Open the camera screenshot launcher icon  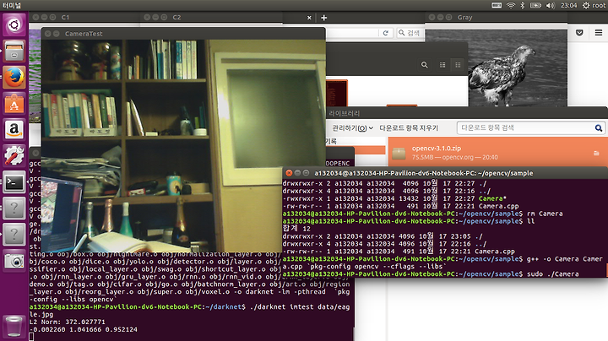(x=14, y=261)
